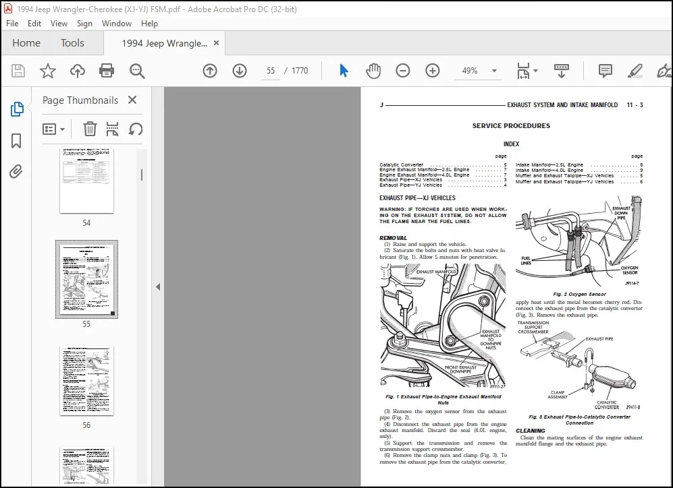Open Page Thumbnails sidebar icon

(17, 109)
